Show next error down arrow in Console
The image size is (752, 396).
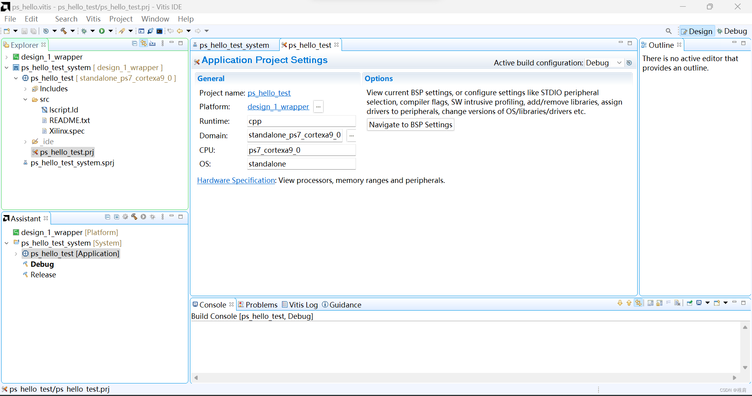pos(620,303)
